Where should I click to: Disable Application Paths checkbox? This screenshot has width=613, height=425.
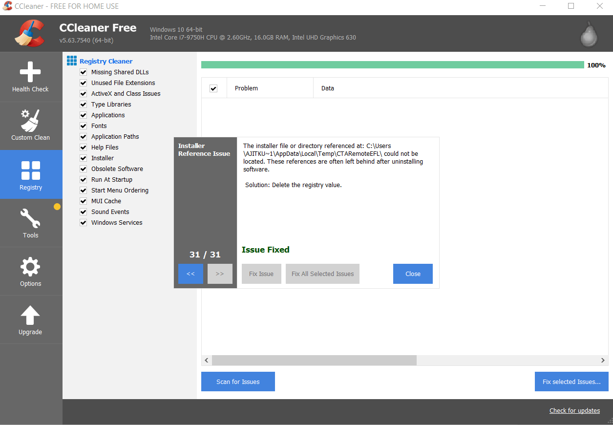(84, 137)
